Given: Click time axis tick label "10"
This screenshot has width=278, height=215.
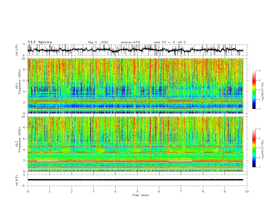Looking at the screenshot, I should [x=247, y=191].
